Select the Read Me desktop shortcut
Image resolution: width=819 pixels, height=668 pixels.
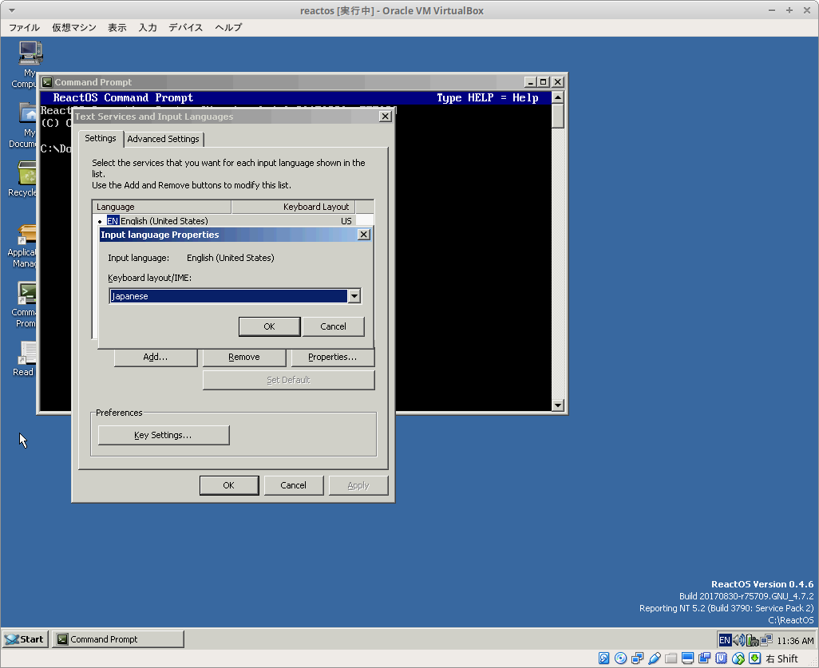click(28, 354)
